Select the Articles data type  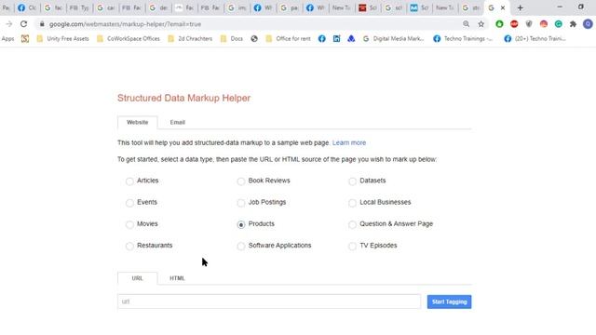(129, 181)
